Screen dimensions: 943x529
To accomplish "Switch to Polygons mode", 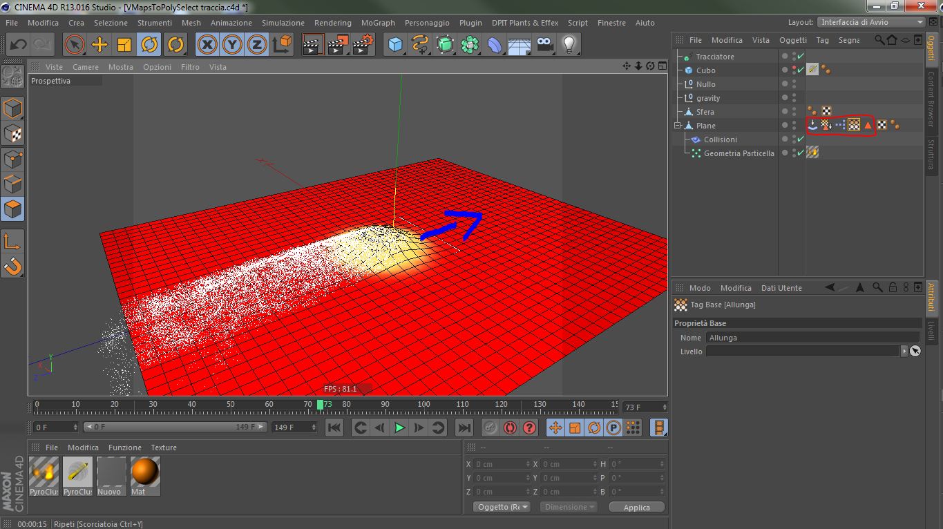I will (13, 209).
